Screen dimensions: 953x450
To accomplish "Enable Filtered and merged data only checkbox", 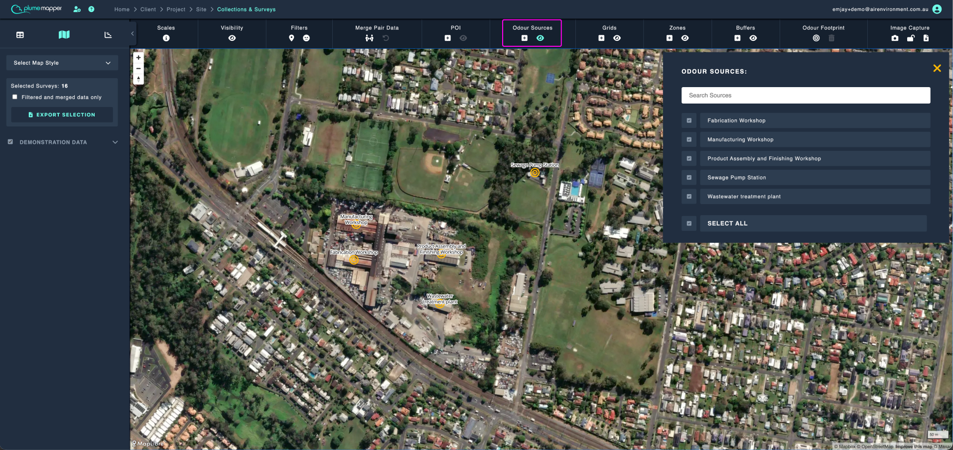I will [x=15, y=97].
